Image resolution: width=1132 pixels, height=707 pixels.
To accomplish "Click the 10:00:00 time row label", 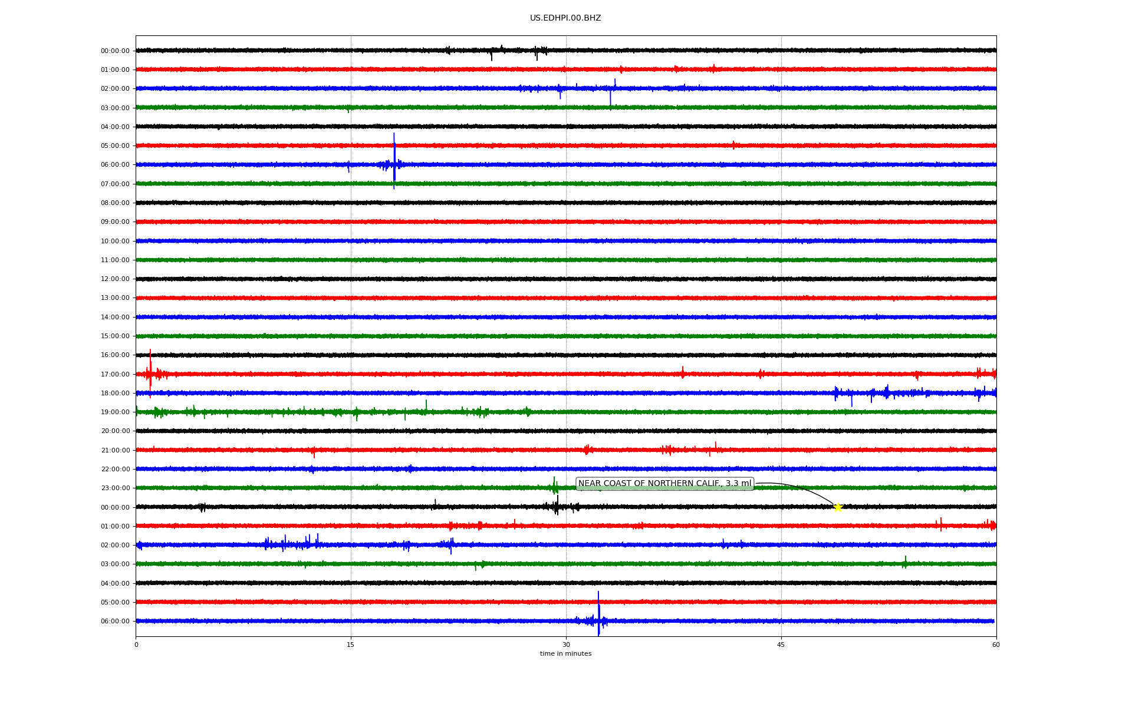I will click(x=115, y=241).
